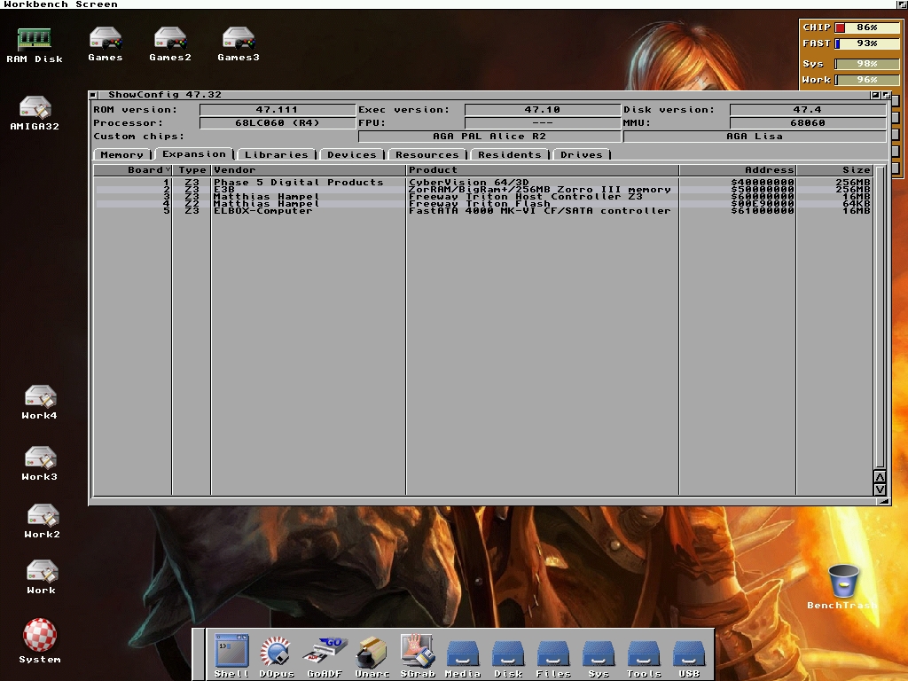Open the Disk drawer in dock
This screenshot has width=908, height=681.
tap(508, 659)
